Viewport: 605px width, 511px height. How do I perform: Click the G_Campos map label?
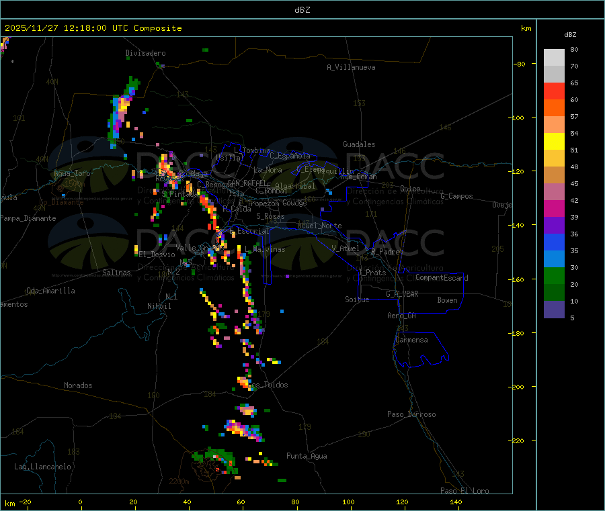(x=456, y=196)
